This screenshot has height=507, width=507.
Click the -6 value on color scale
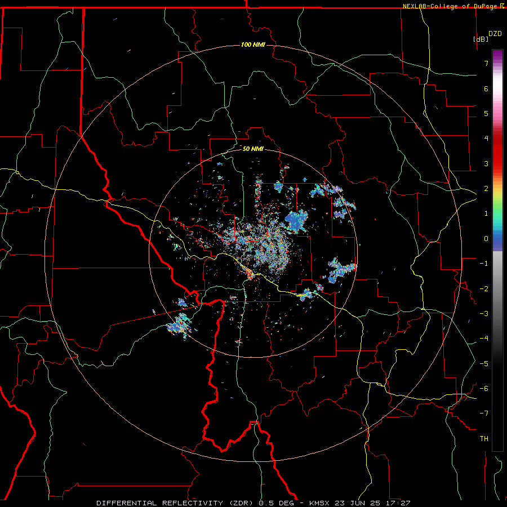[484, 389]
